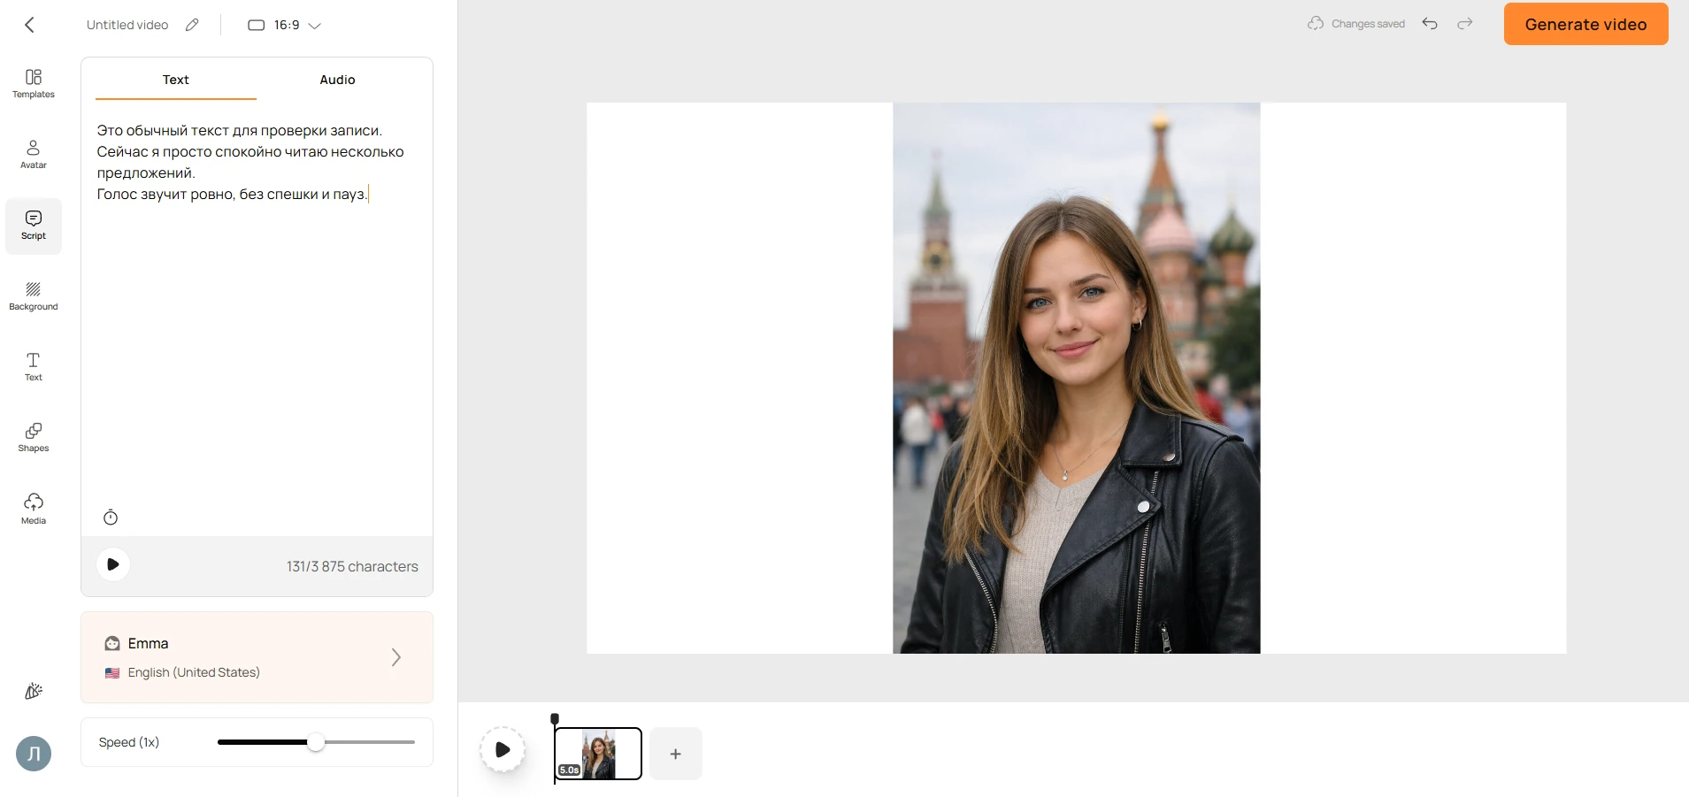1689x797 pixels.
Task: Select the 5.0s scene thumbnail
Action: [598, 754]
